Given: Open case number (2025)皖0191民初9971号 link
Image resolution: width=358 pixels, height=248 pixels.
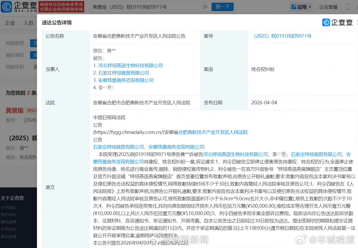Looking at the screenshot, I should 282,36.
